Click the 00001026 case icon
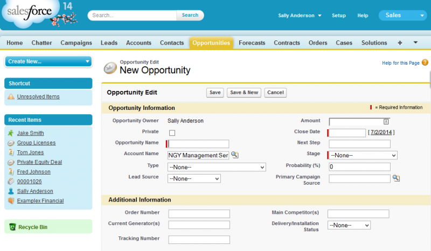431x251 pixels. (11, 182)
